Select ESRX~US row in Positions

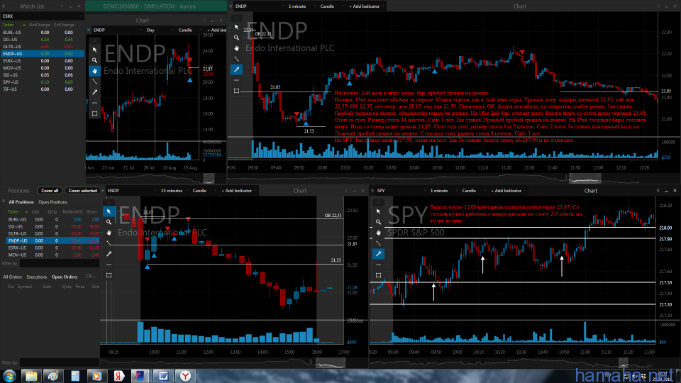coord(53,248)
